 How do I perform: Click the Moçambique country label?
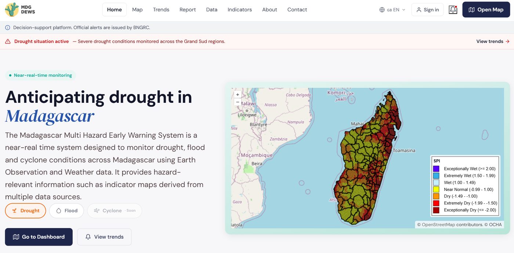click(x=257, y=155)
